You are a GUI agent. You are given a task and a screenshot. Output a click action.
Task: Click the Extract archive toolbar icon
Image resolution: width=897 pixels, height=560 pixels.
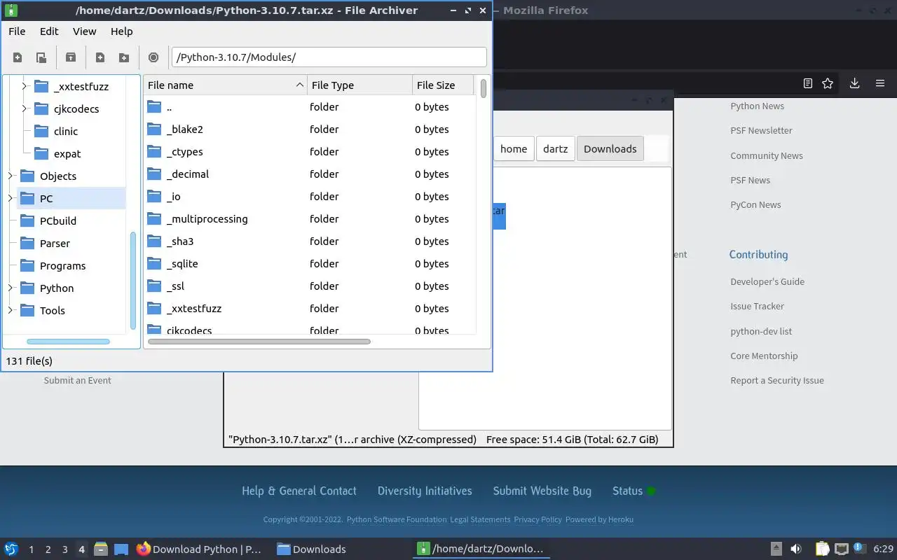tap(71, 57)
